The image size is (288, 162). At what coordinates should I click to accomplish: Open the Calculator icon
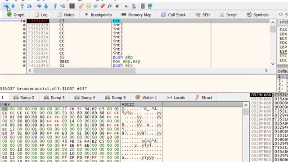(143, 6)
